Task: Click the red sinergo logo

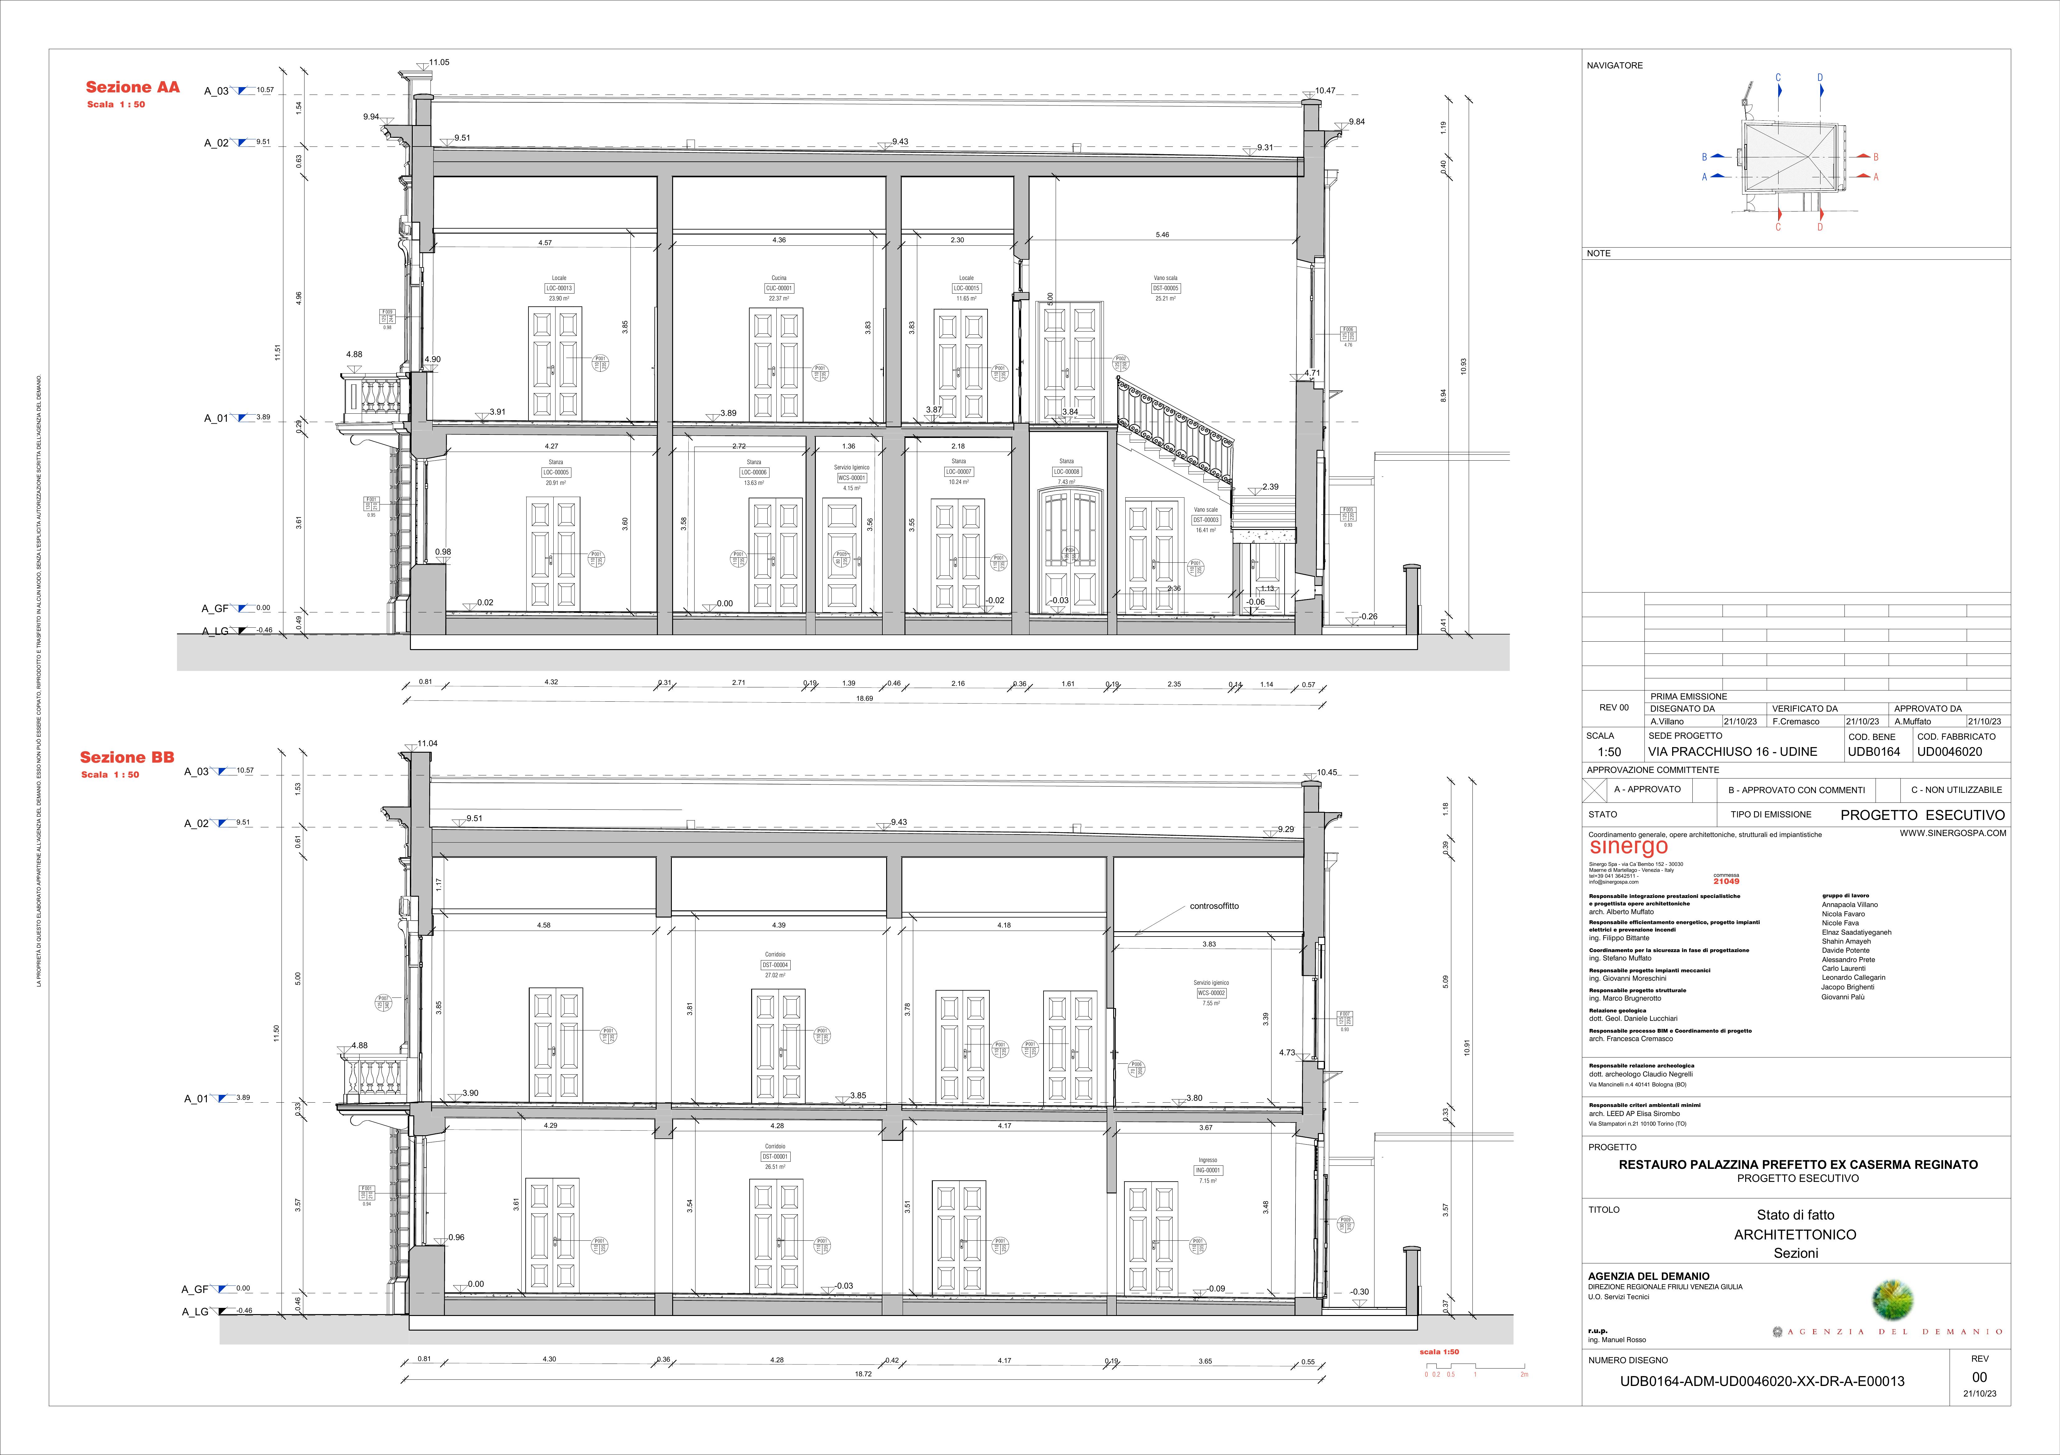Action: click(x=1629, y=847)
